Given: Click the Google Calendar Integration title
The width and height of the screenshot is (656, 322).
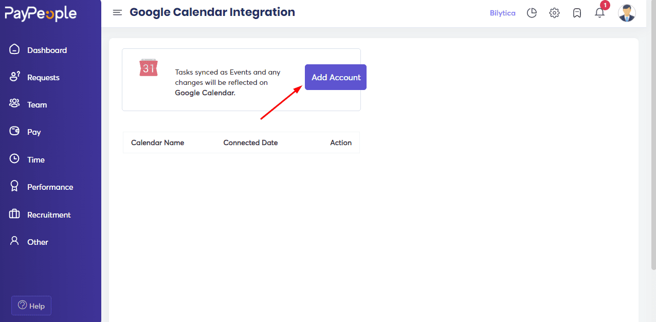Looking at the screenshot, I should pyautogui.click(x=212, y=12).
